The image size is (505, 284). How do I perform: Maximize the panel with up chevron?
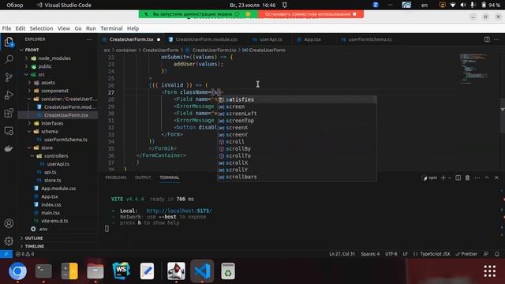pos(487,177)
